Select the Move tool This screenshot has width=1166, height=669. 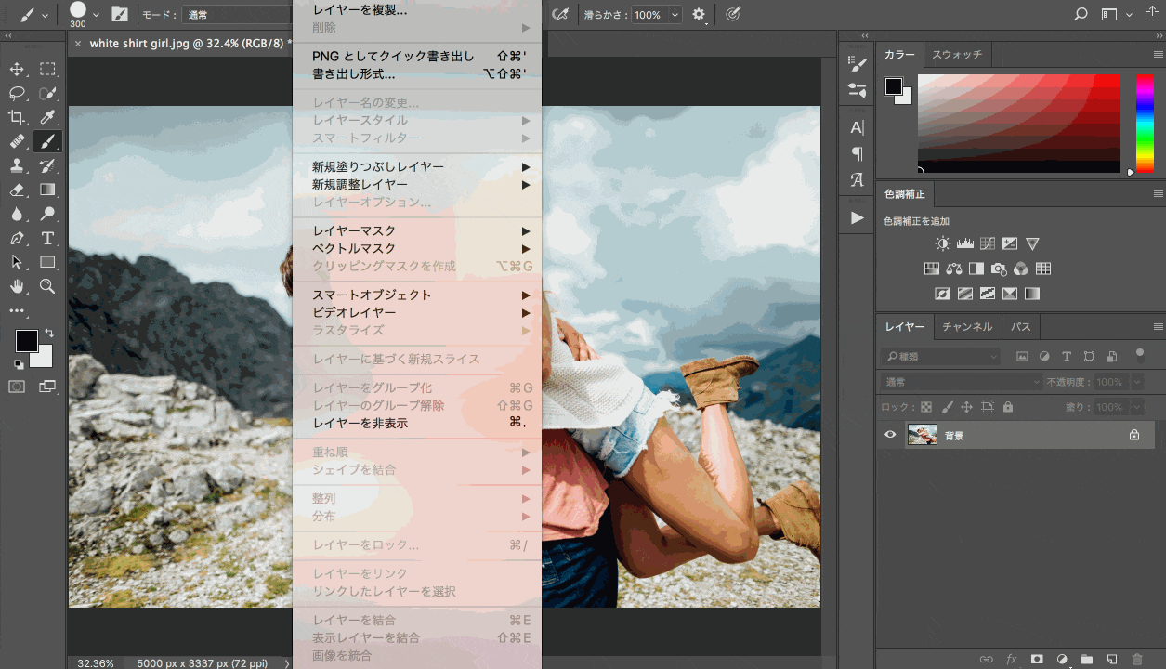17,69
